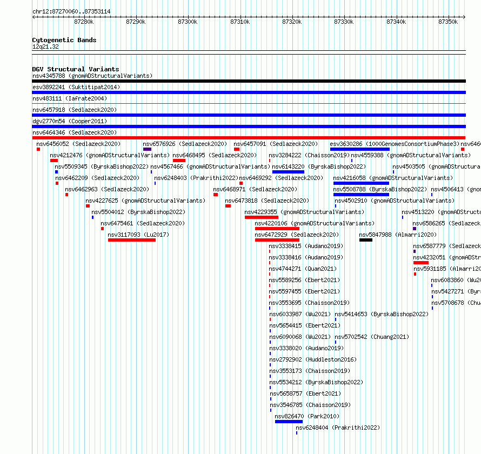Click the nsv5847988 (Almarri2020) label
This screenshot has width=481, height=454.
(x=398, y=235)
